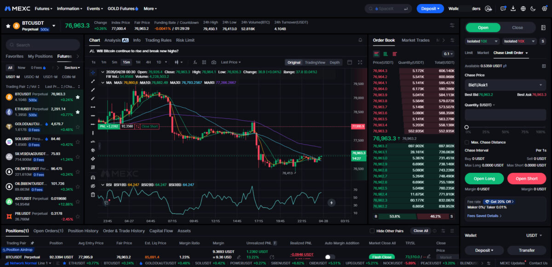
Task: Open Fees Saved Details link
Action: (x=484, y=216)
